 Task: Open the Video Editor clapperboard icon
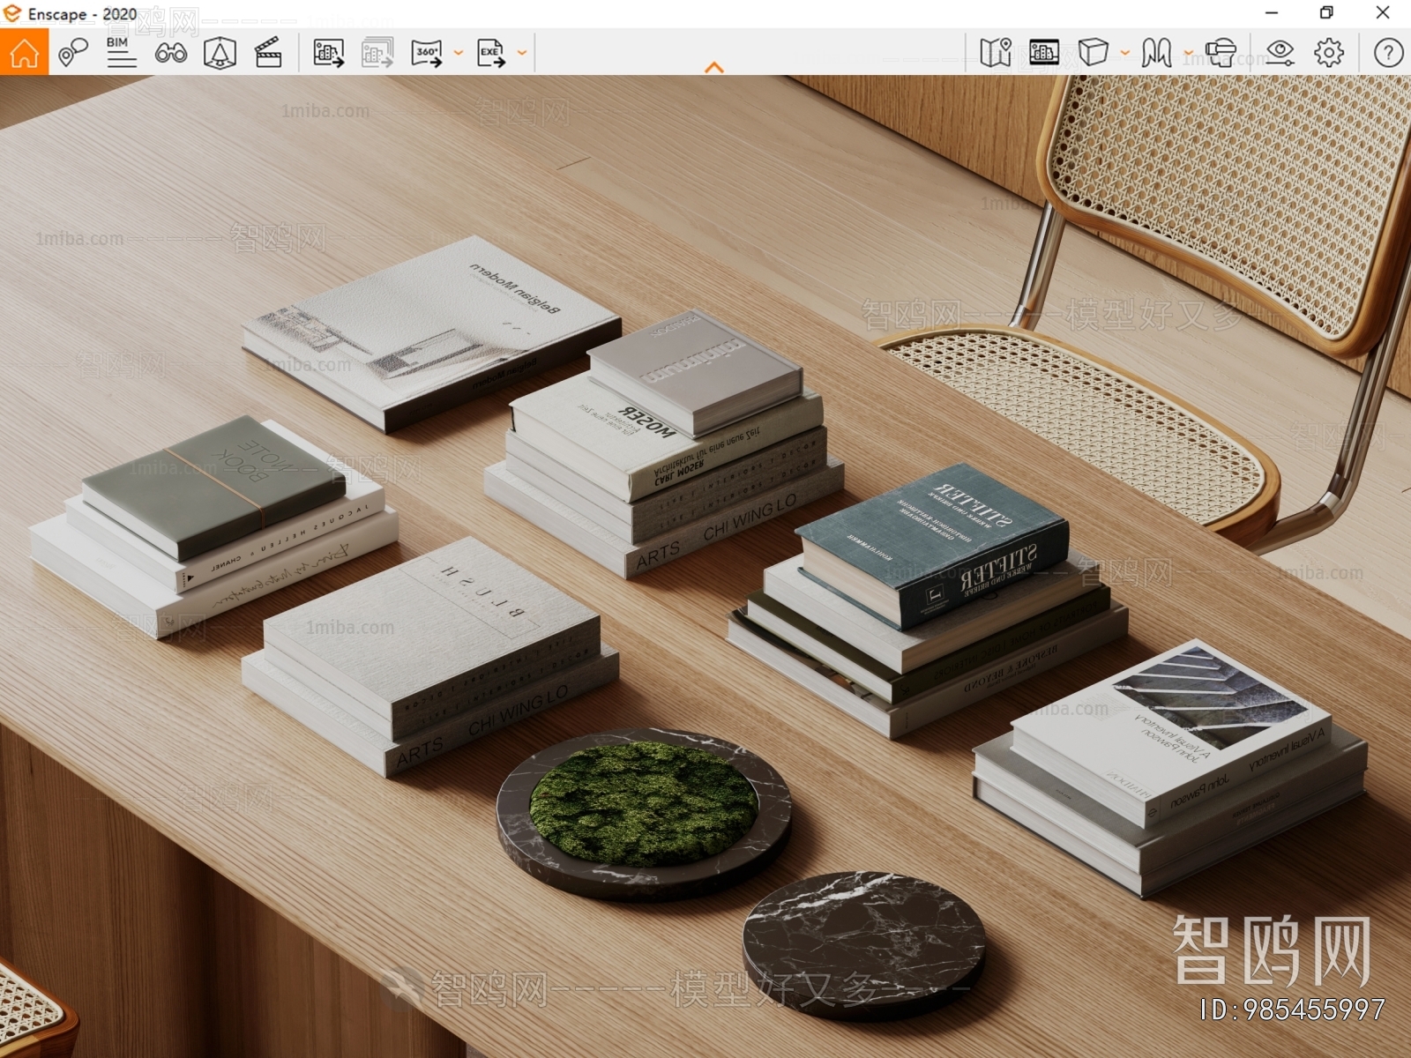(268, 53)
